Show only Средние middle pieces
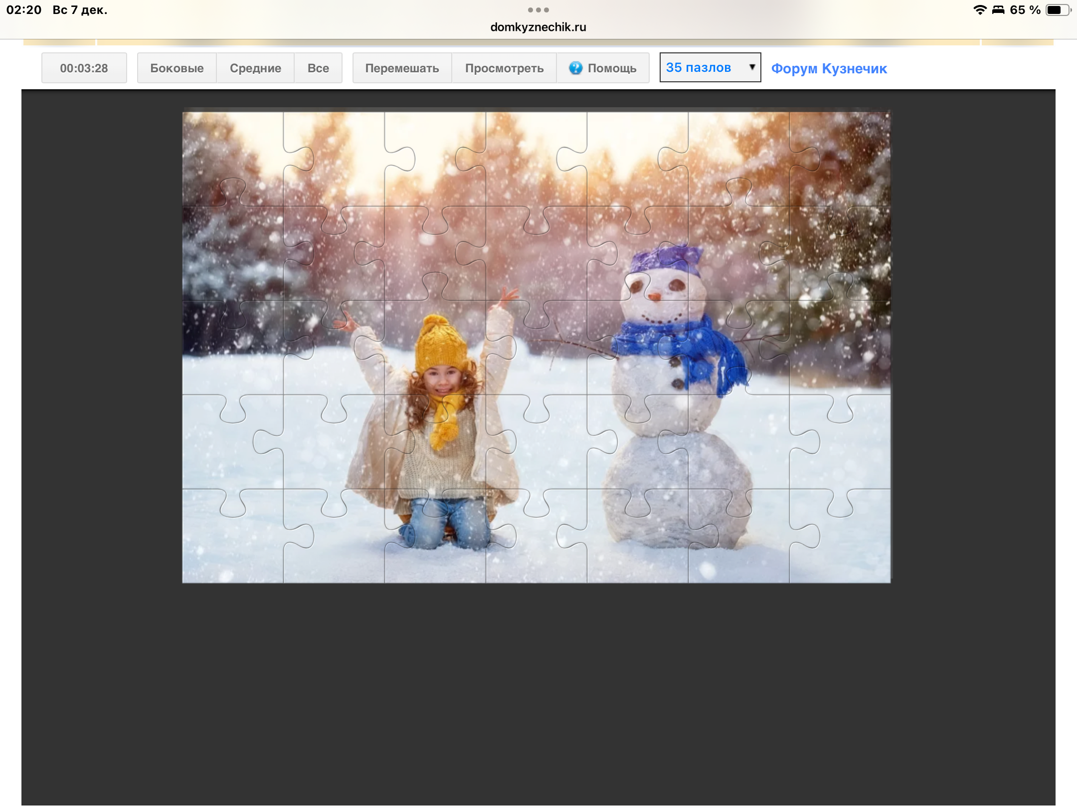The width and height of the screenshot is (1077, 808). [255, 68]
